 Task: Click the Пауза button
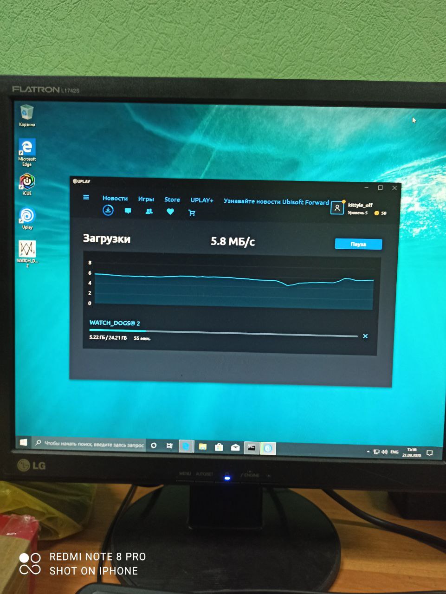[x=358, y=244]
